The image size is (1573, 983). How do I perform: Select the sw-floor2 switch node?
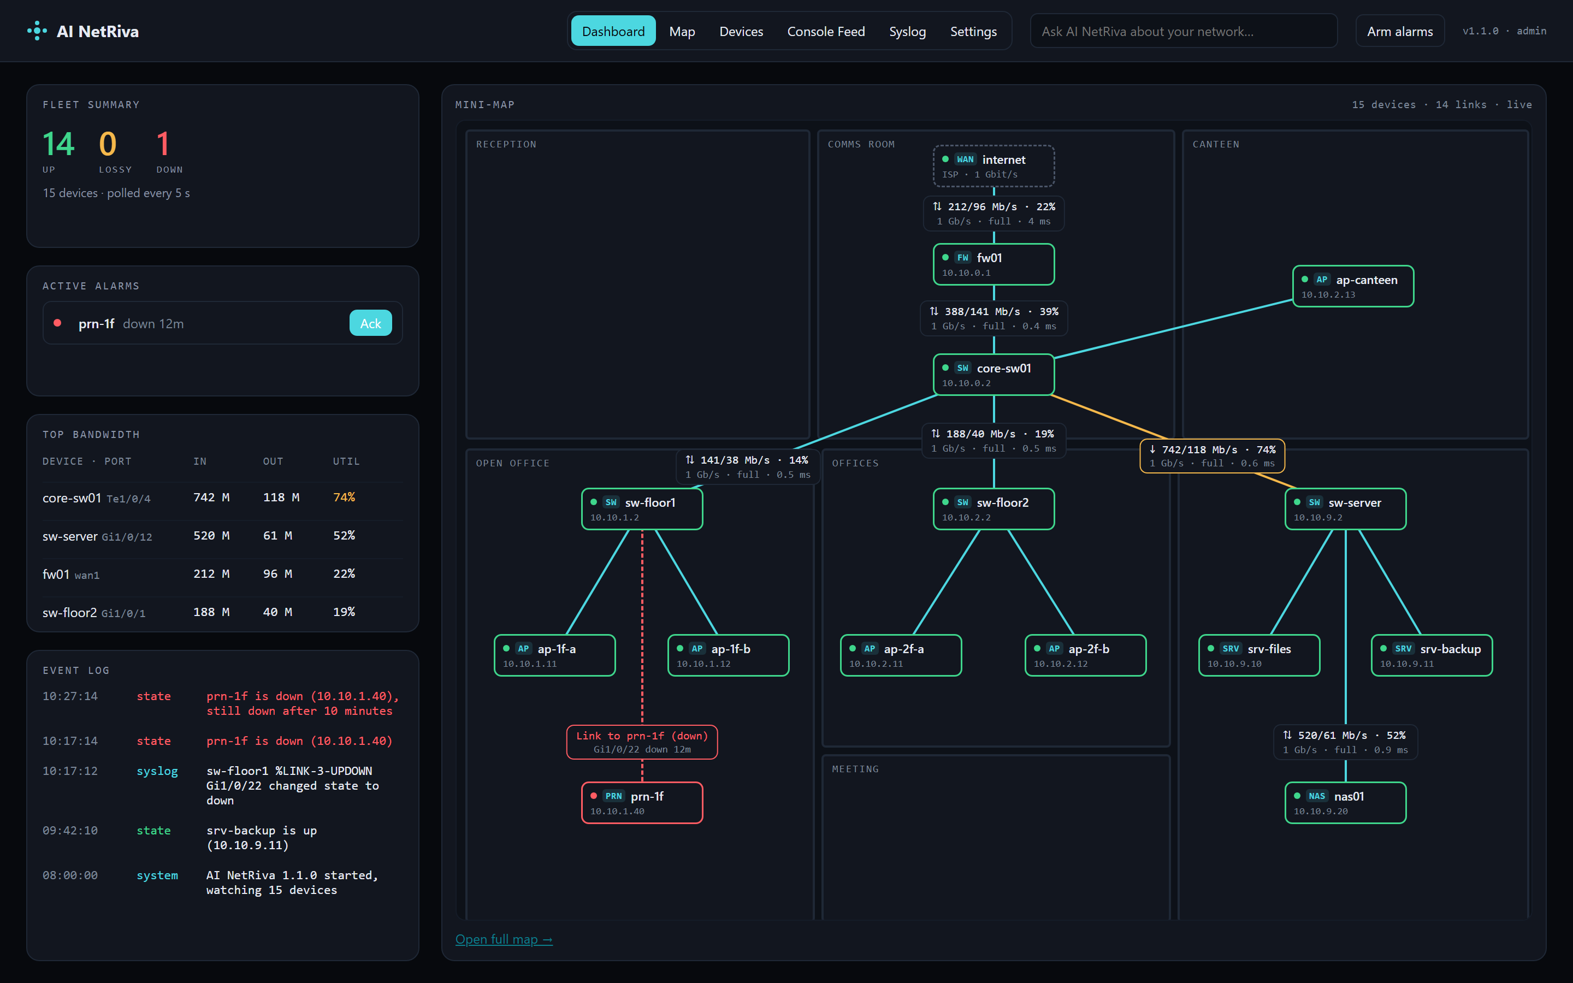click(993, 509)
